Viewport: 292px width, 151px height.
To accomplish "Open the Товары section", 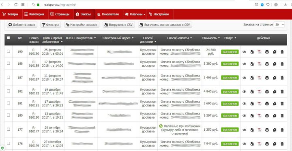I will pyautogui.click(x=11, y=14).
